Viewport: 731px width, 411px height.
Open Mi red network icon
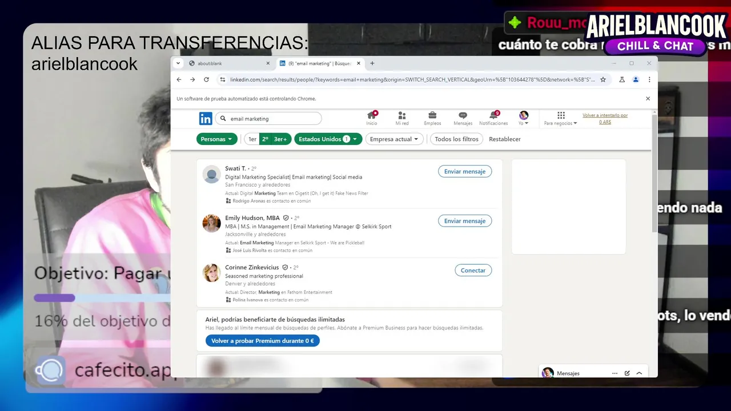click(402, 119)
